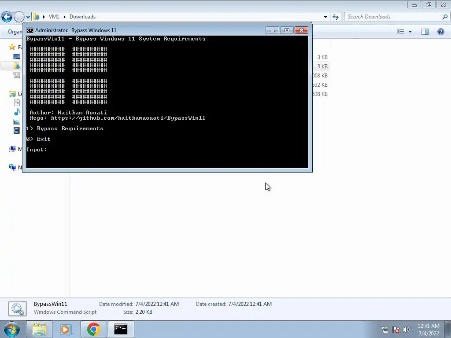Click the Refresh button beside address bar
This screenshot has height=338, width=451.
[336, 17]
